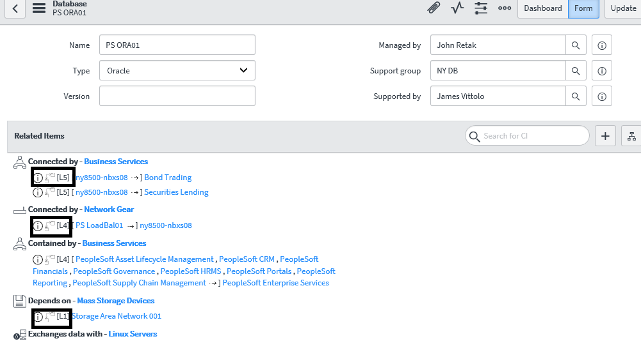Click the info icon on PS LoadBal01 row
This screenshot has height=341, width=641.
pos(38,226)
